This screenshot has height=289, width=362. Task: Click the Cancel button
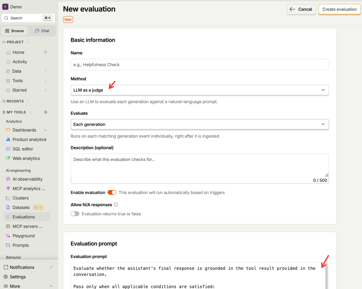301,10
